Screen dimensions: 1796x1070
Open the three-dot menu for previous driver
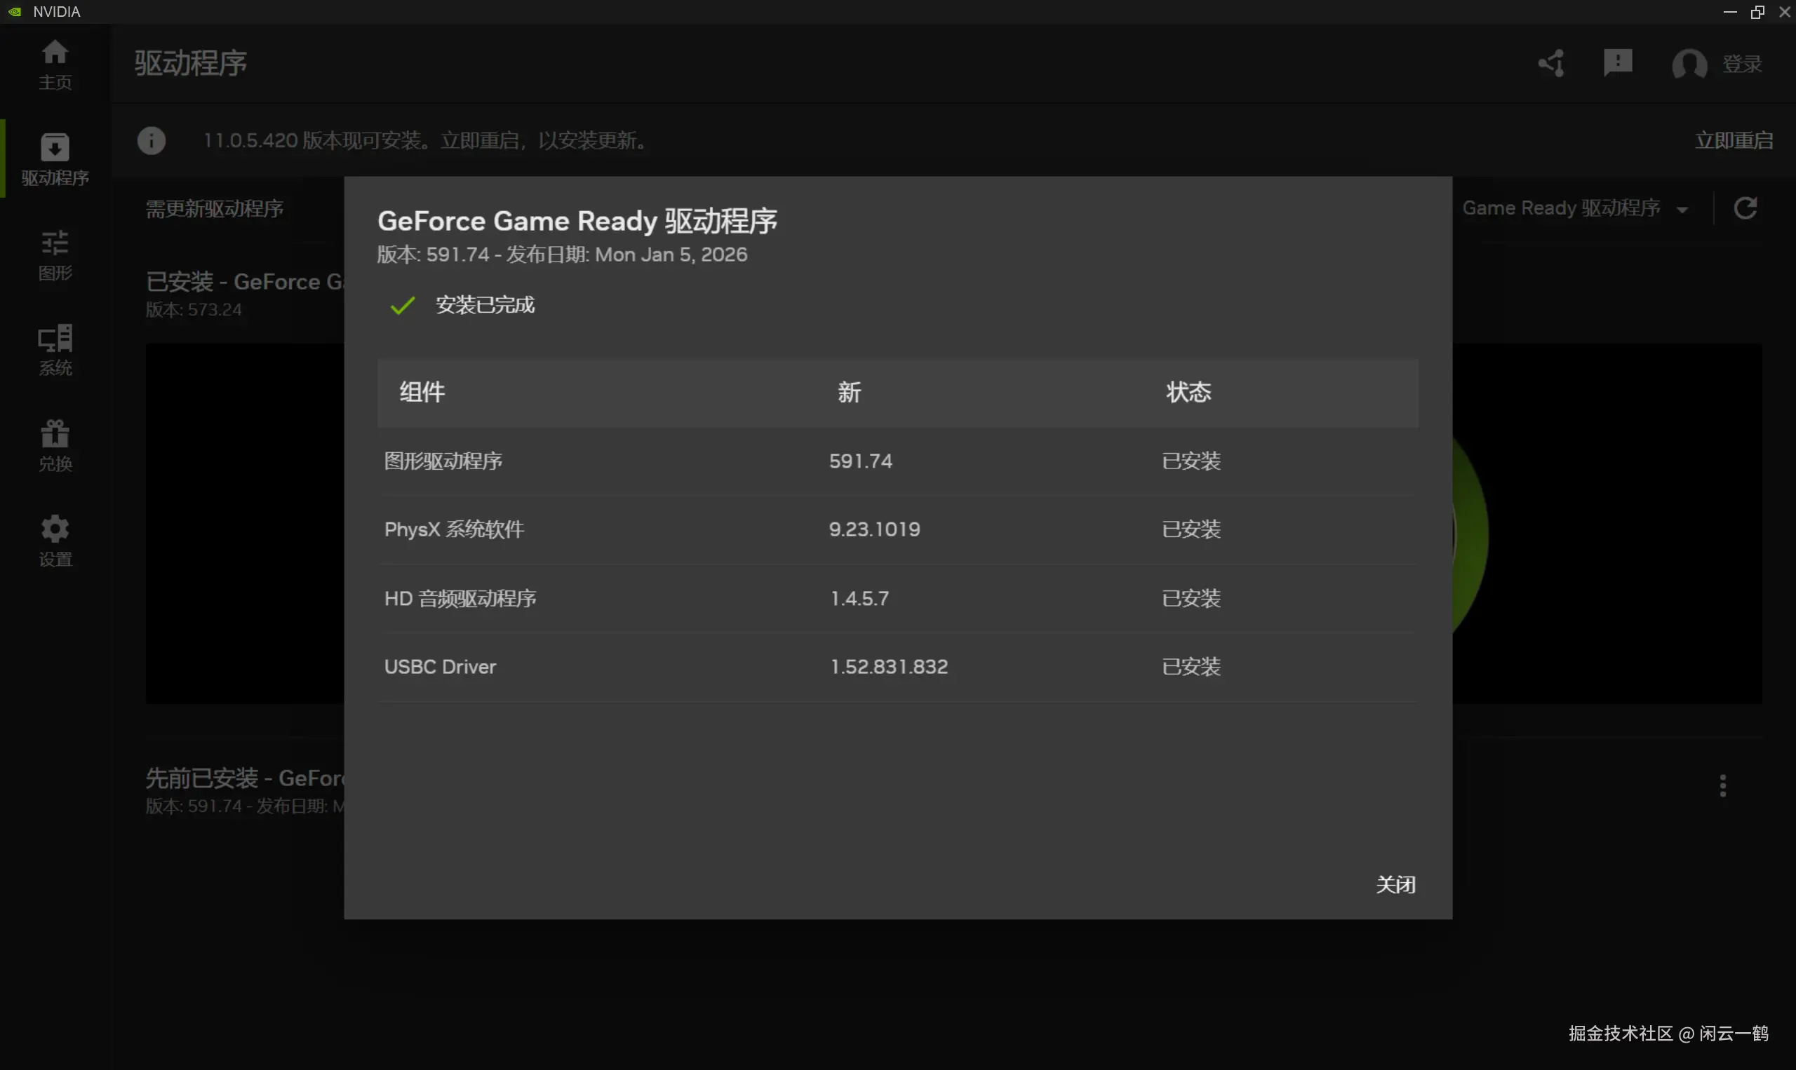click(1722, 785)
